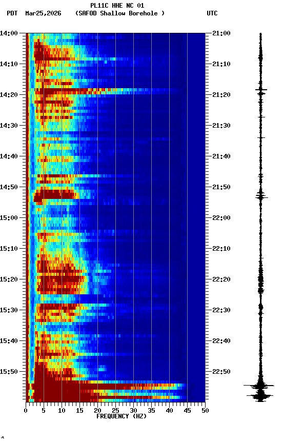Click the 14:30 PDT time label
This screenshot has width=283, height=443.
coord(9,126)
